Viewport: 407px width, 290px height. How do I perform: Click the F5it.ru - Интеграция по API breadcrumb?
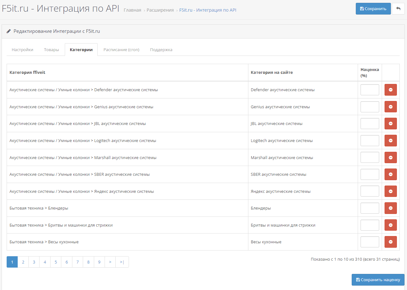tap(208, 10)
